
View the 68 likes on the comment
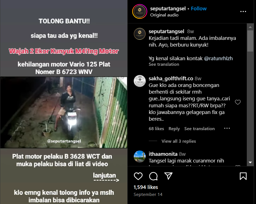click(x=156, y=129)
